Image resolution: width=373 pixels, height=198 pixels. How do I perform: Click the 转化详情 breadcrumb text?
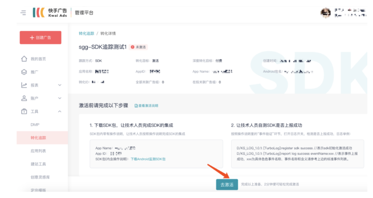coord(108,33)
